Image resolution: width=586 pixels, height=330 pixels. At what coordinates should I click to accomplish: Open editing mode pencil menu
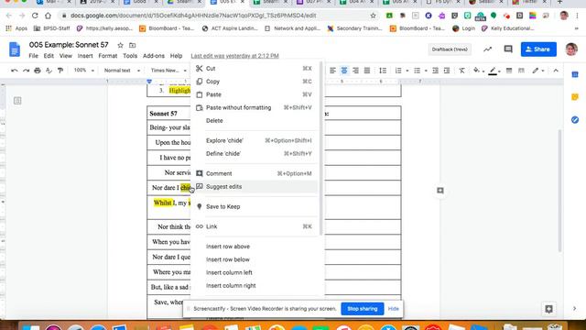pos(536,71)
